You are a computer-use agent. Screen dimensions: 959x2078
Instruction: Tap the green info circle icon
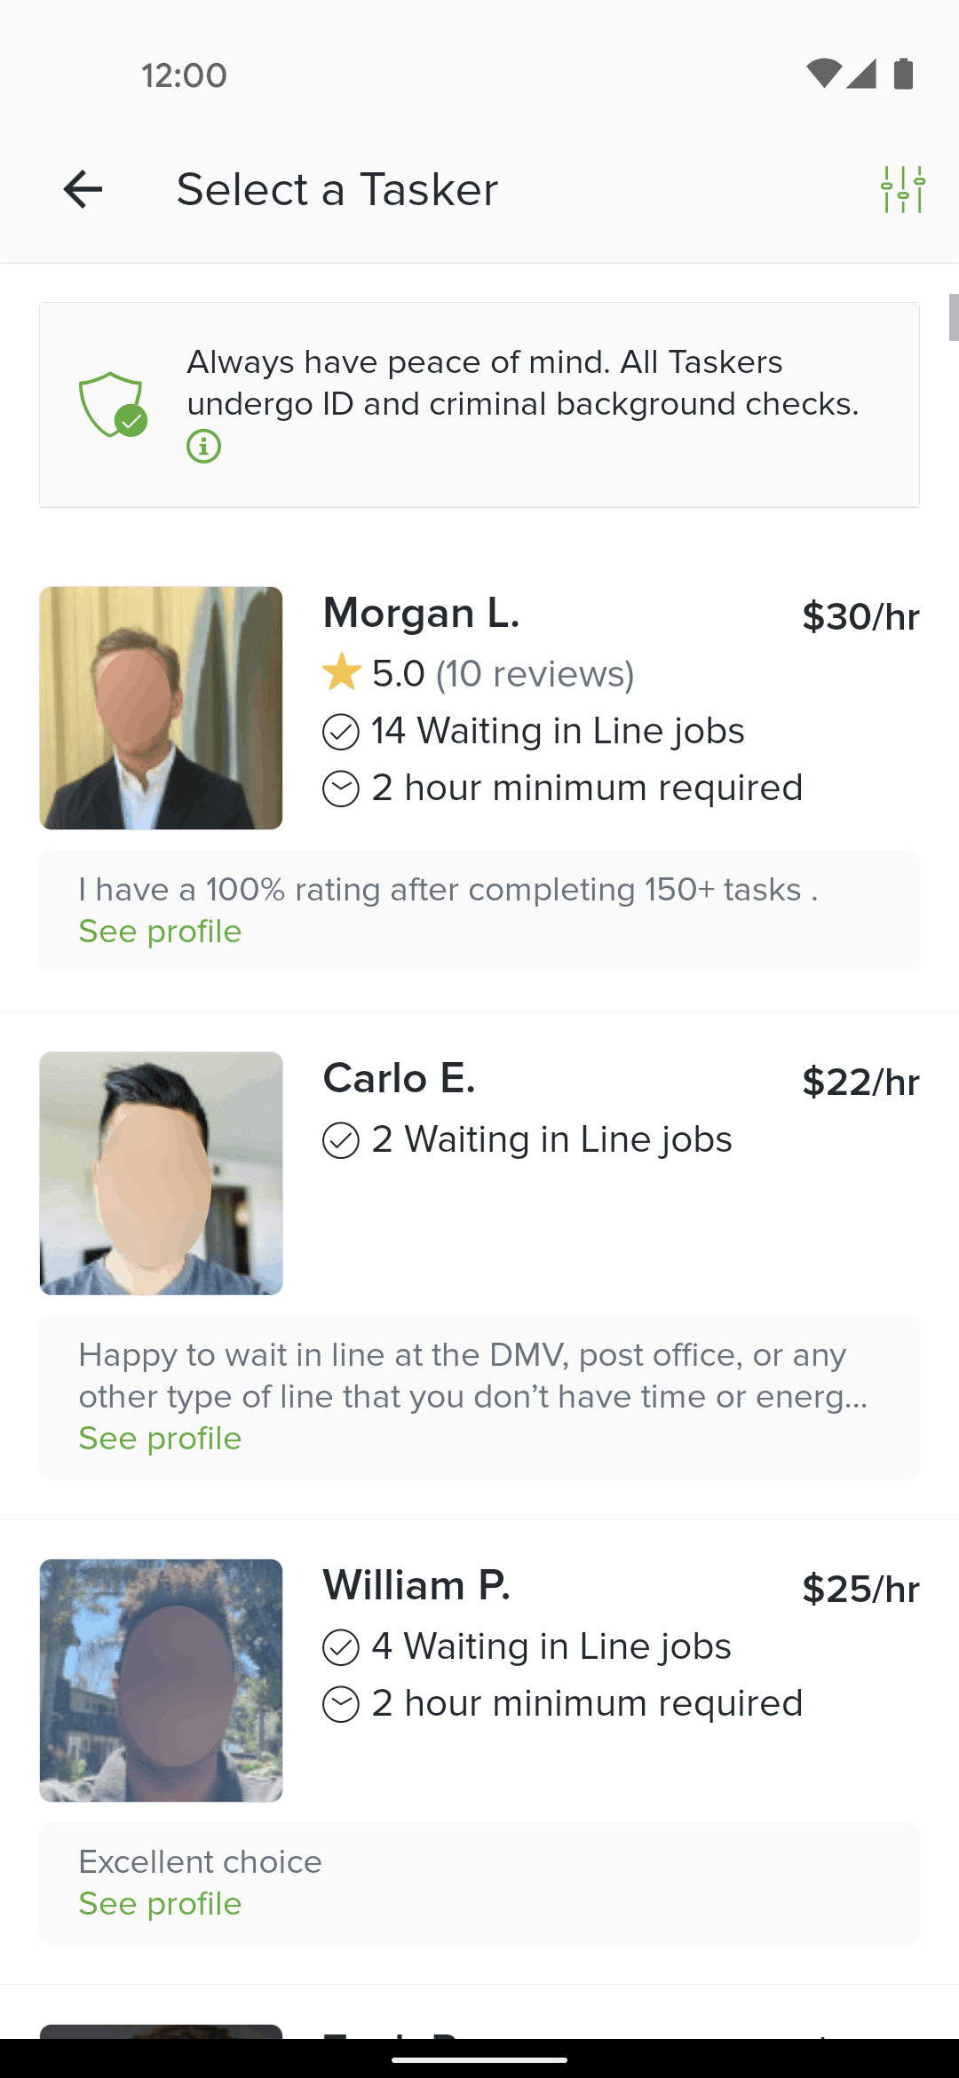[203, 446]
